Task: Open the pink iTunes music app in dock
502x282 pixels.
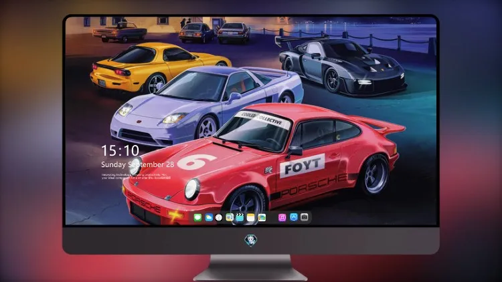Action: [282, 217]
